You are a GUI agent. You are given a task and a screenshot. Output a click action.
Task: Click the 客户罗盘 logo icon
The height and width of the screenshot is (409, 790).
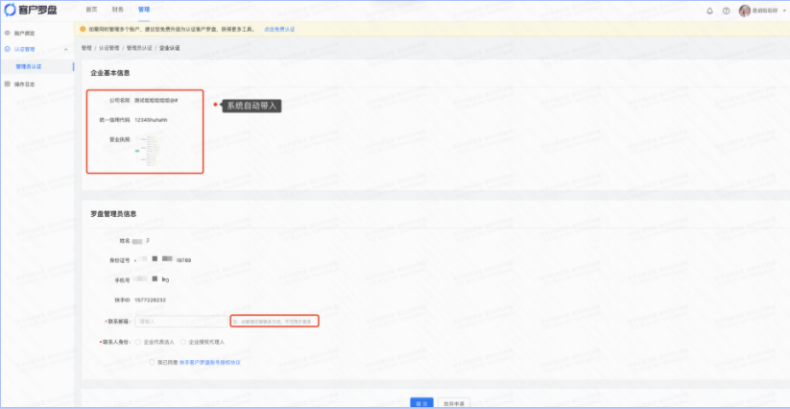[9, 10]
